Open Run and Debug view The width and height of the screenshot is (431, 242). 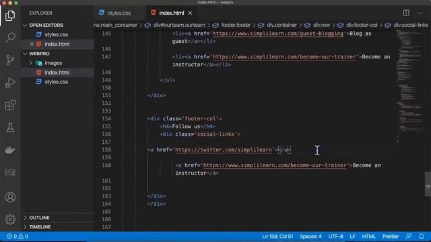(10, 82)
